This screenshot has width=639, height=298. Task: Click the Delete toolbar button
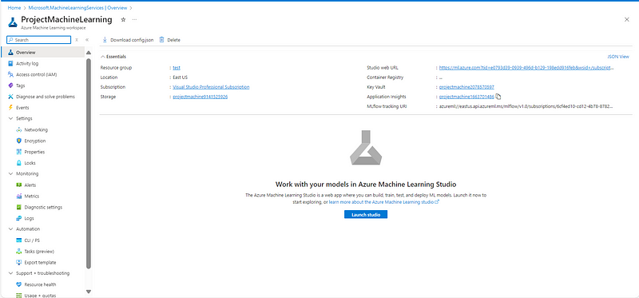click(169, 40)
